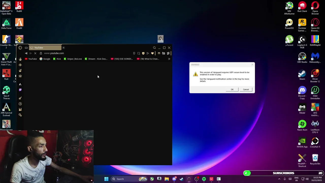The height and width of the screenshot is (183, 325).
Task: Open the PowerISO desktop icon
Action: click(289, 24)
